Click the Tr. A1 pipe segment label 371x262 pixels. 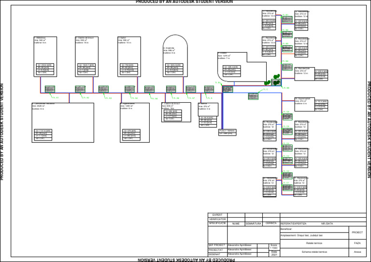pyautogui.click(x=56, y=97)
